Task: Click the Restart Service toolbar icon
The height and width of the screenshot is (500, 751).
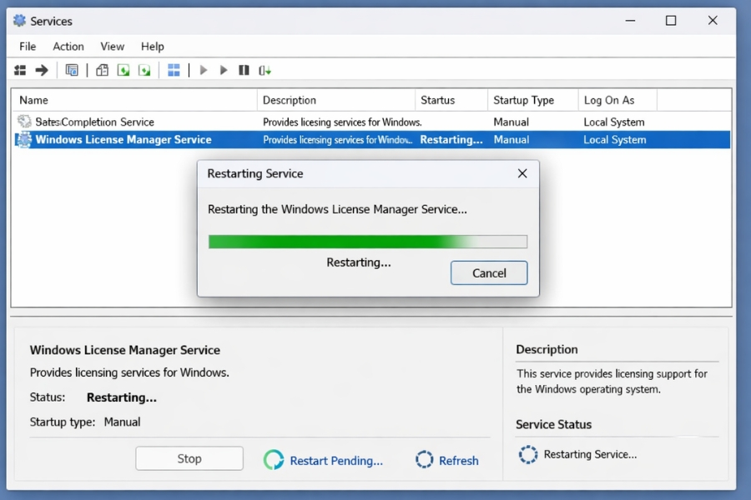Action: [x=264, y=70]
